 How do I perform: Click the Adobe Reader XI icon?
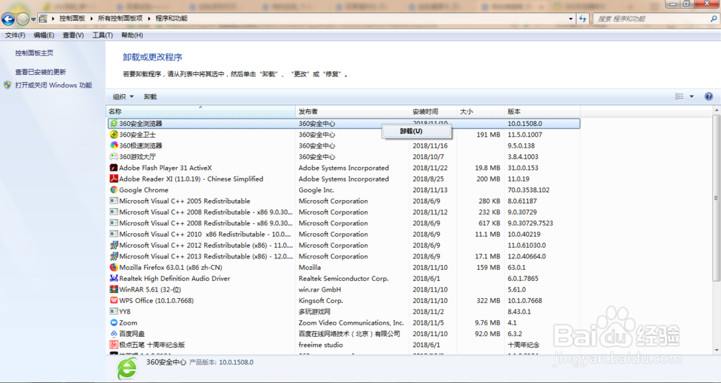click(114, 179)
